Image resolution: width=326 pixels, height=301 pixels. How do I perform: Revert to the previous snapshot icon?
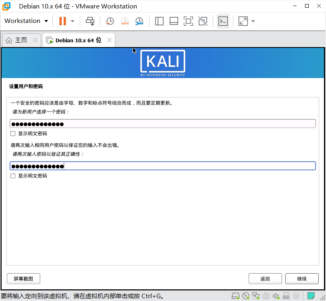pos(125,21)
